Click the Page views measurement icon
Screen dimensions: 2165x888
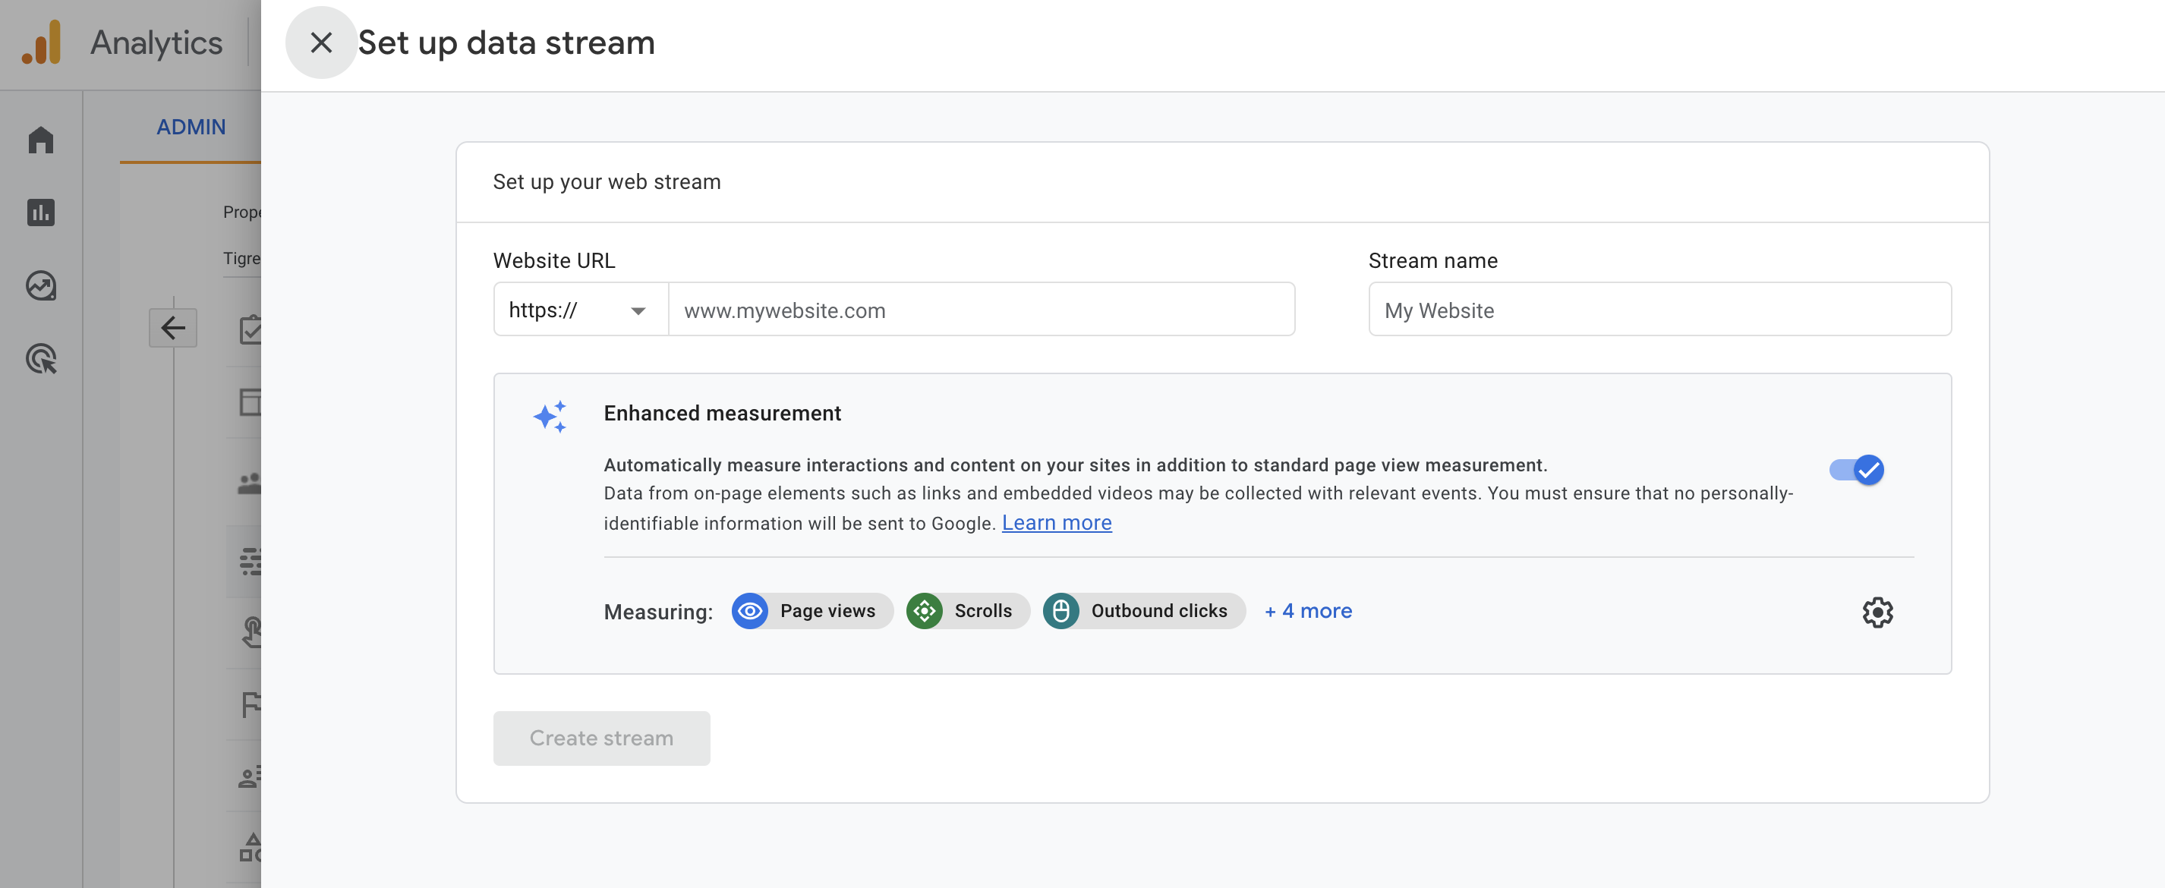point(748,609)
